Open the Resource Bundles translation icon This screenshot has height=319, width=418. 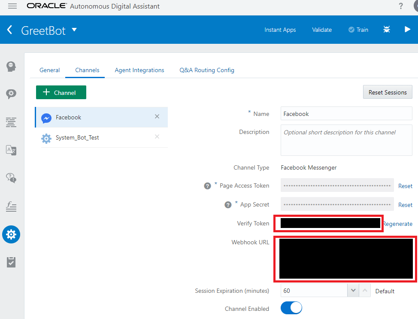point(11,150)
